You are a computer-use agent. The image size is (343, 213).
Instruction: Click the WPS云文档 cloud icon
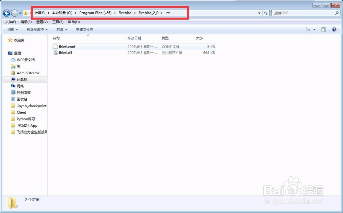[13, 60]
